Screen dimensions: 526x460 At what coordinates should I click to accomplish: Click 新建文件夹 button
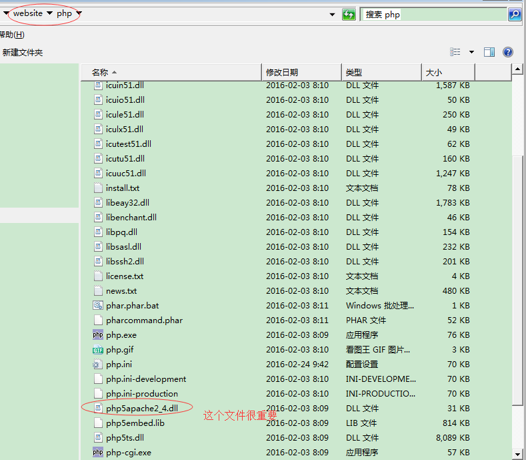click(x=23, y=53)
